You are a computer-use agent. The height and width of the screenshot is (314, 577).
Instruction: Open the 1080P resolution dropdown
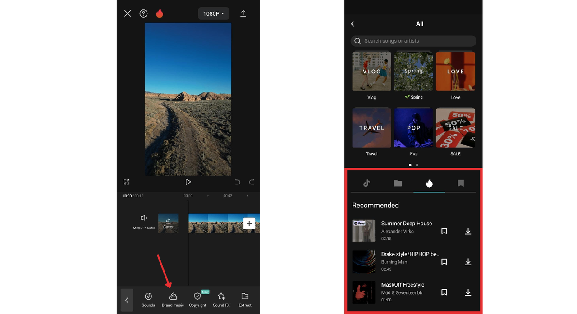[214, 13]
